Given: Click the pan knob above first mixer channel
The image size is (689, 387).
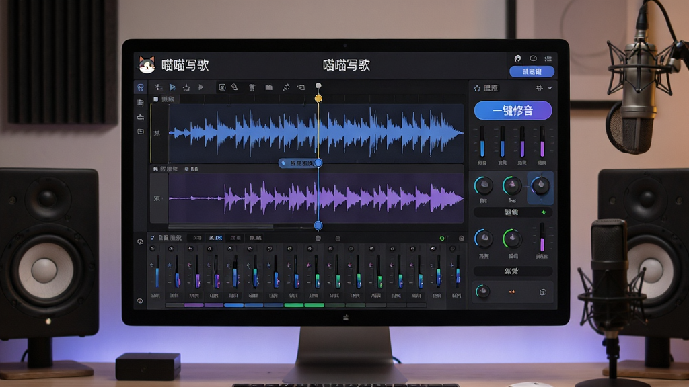Looking at the screenshot, I should [153, 249].
